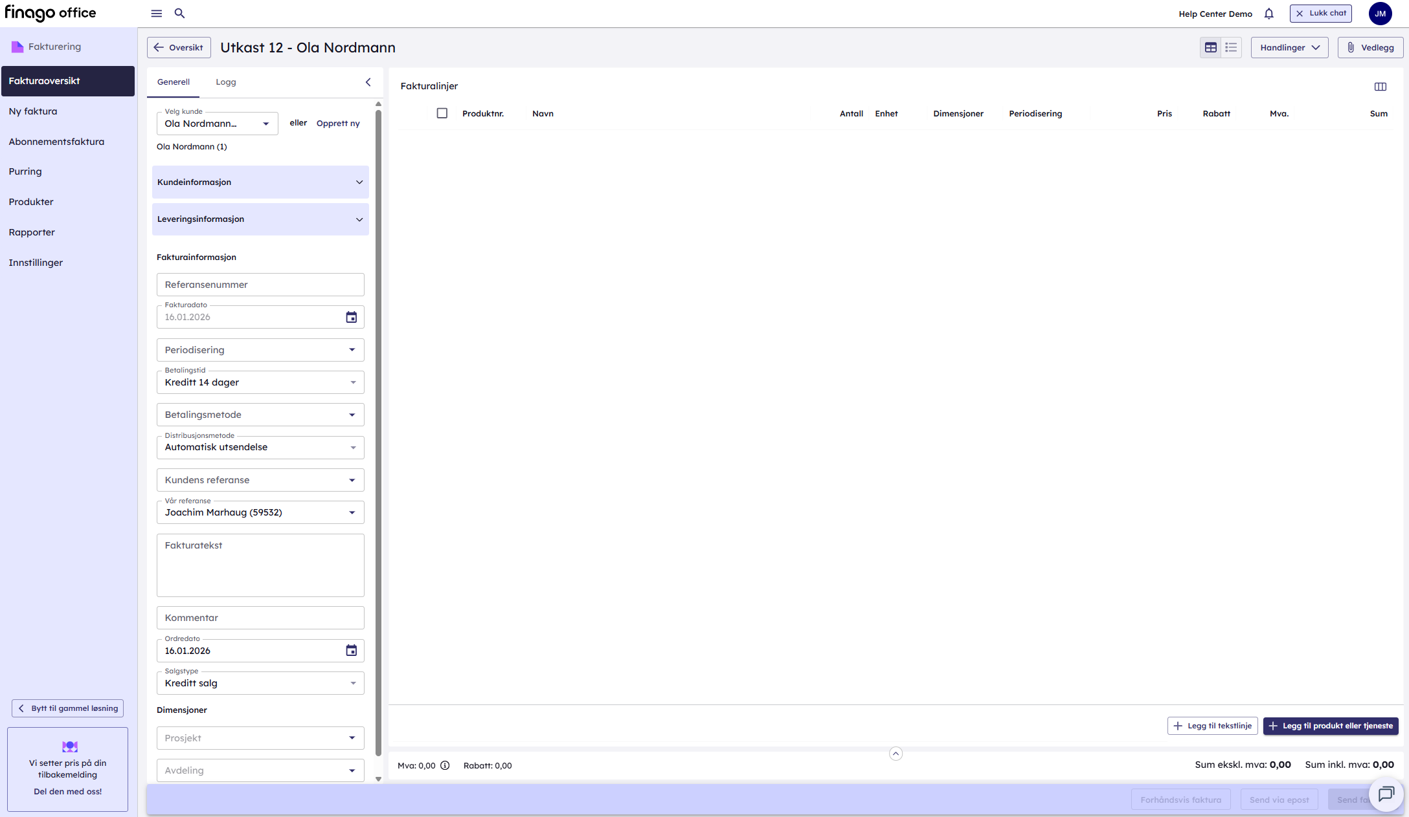Open the hamburger menu icon
The width and height of the screenshot is (1409, 817).
(157, 14)
